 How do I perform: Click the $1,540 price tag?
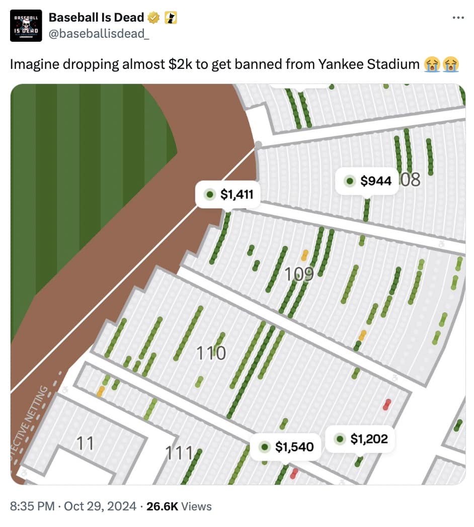[x=286, y=447]
